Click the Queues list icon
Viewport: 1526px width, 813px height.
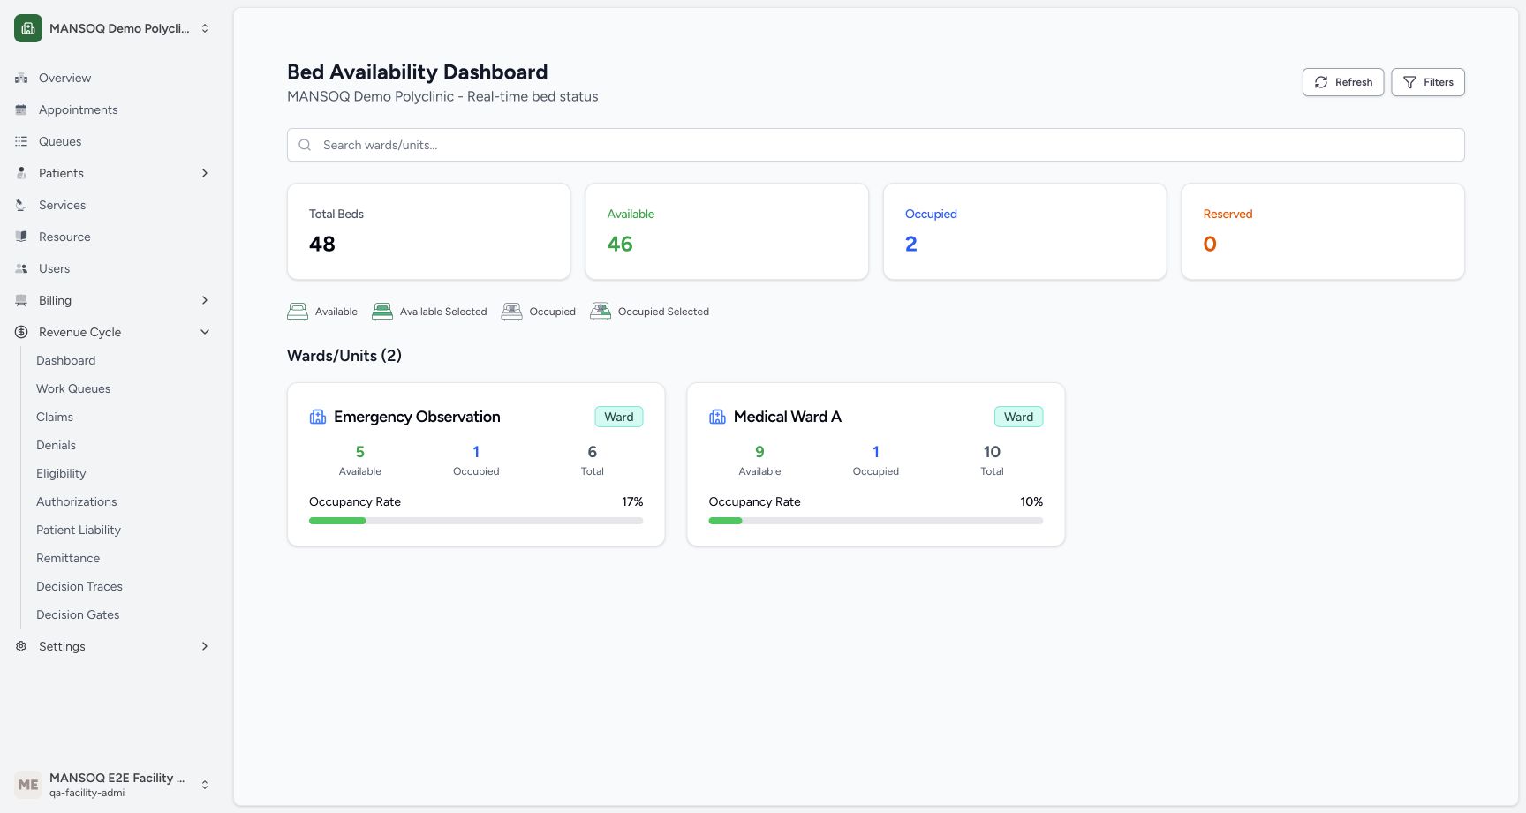pos(21,141)
